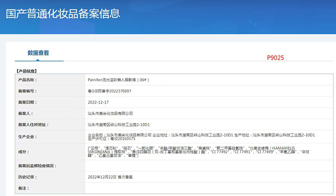
Task: Click the 备案日期 label
Action: point(27,102)
